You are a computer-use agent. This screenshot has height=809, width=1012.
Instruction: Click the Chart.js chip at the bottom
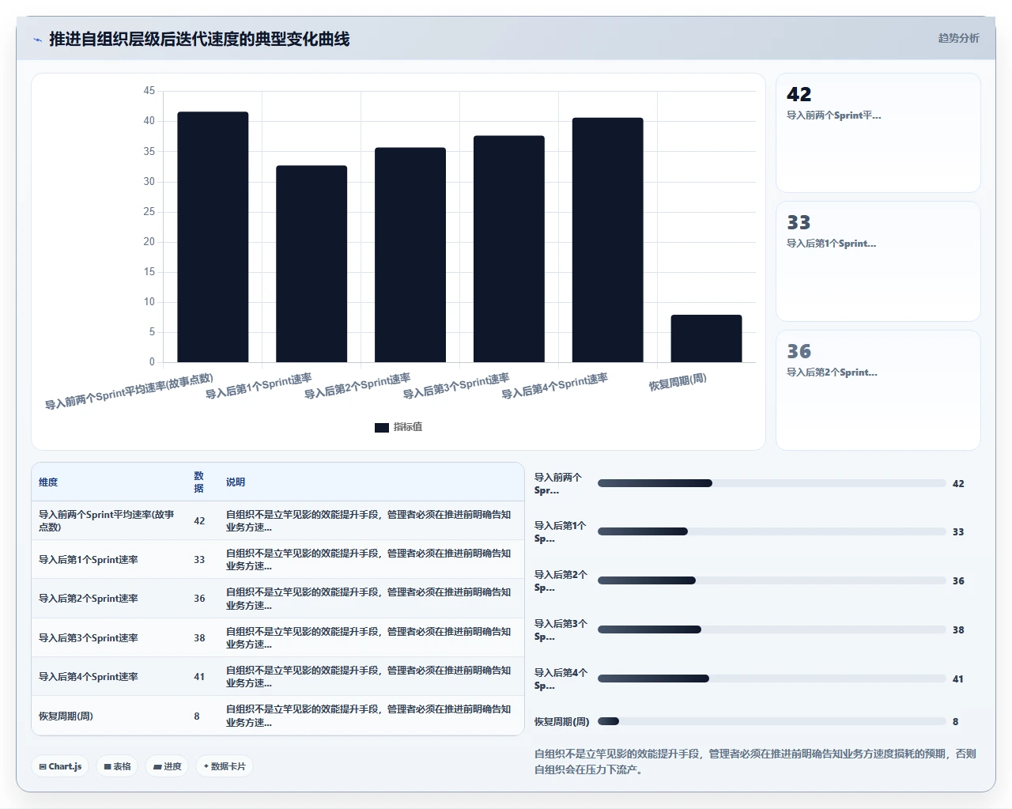point(60,766)
